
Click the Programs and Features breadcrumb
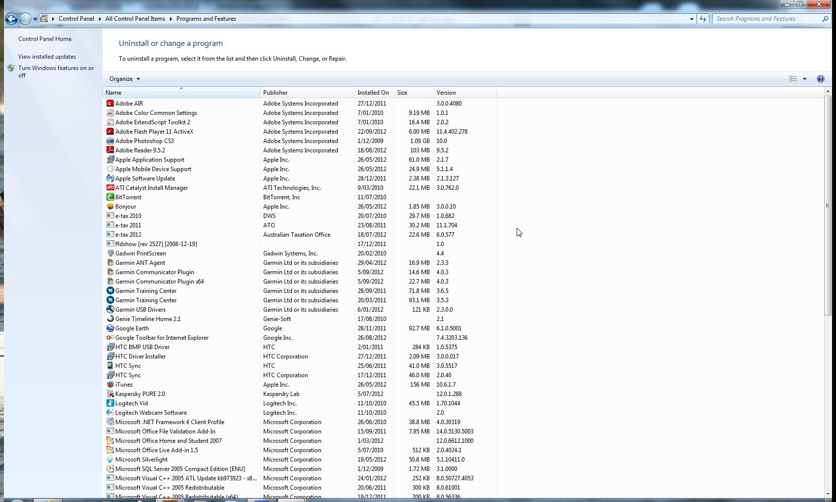[206, 19]
